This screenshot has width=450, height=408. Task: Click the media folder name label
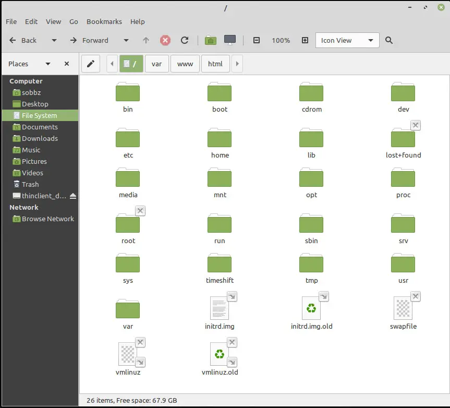coord(128,195)
